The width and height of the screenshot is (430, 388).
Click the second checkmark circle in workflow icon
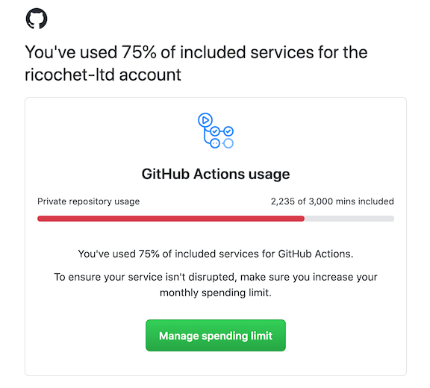click(x=228, y=131)
